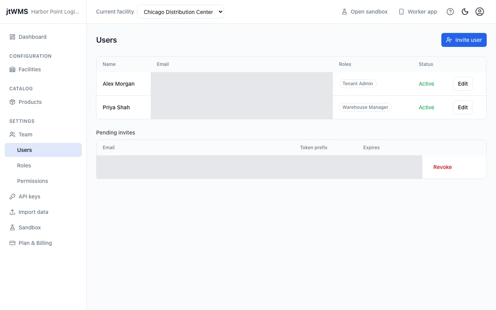The height and width of the screenshot is (310, 496).
Task: Go to the Facilities label in the sidebar
Action: click(30, 69)
